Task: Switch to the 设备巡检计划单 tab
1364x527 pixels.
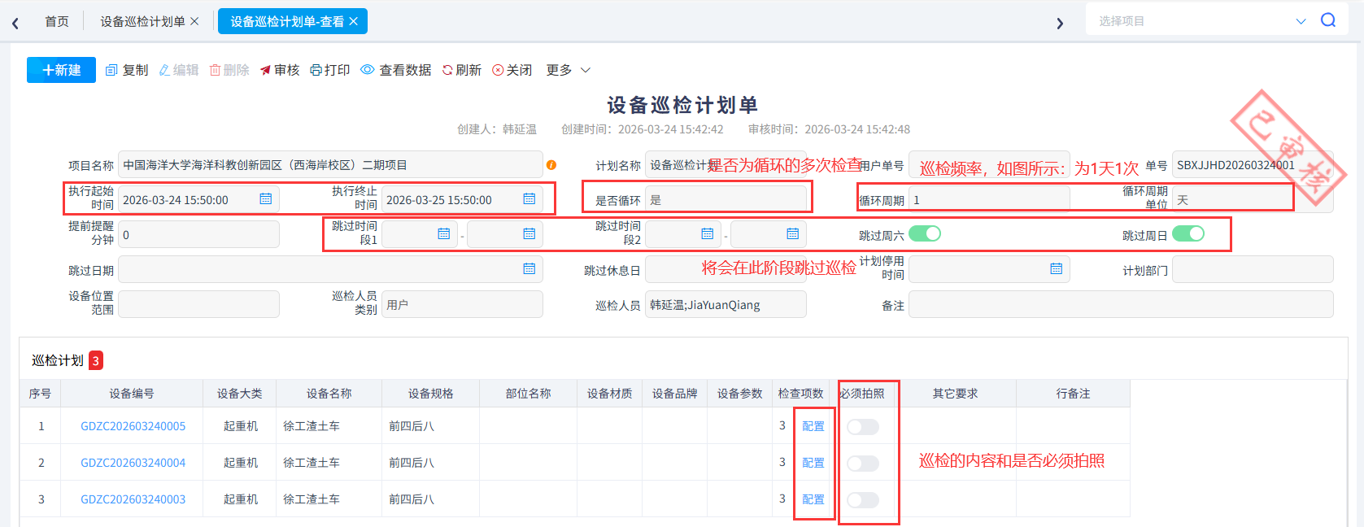Action: (142, 21)
